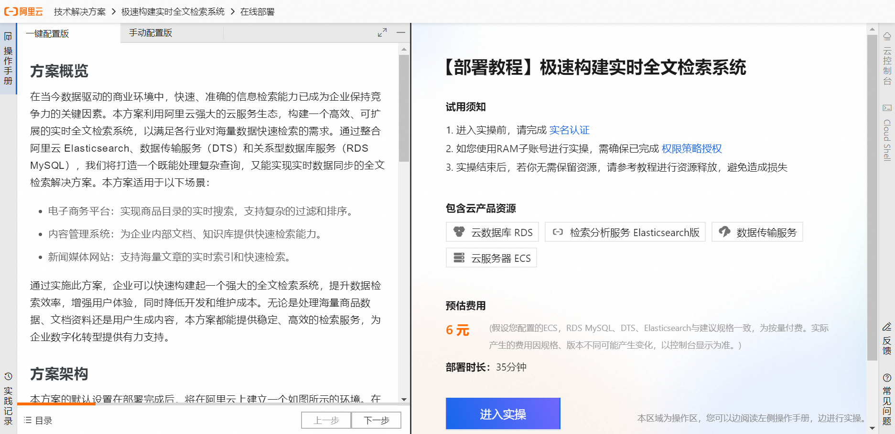Click the 上一步 button

[x=326, y=420]
